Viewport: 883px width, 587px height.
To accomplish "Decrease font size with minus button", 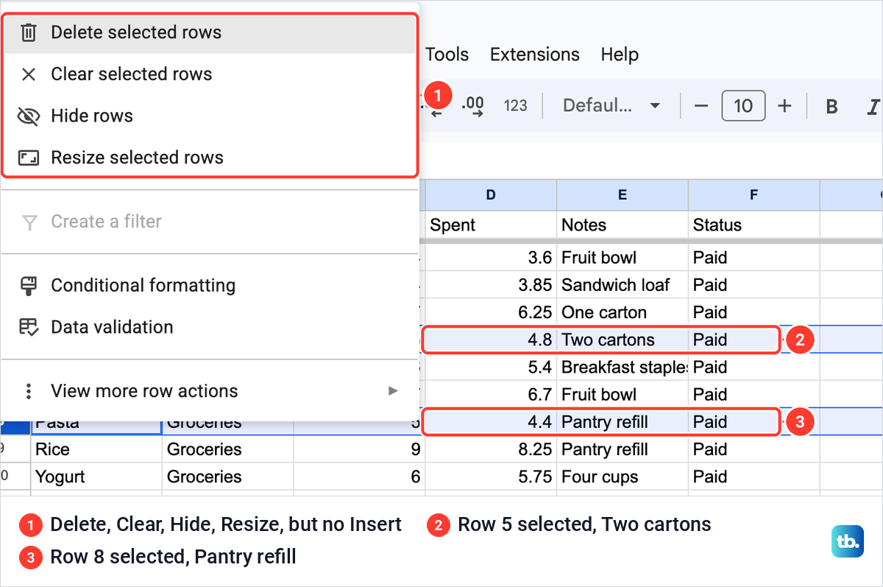I will (x=701, y=106).
